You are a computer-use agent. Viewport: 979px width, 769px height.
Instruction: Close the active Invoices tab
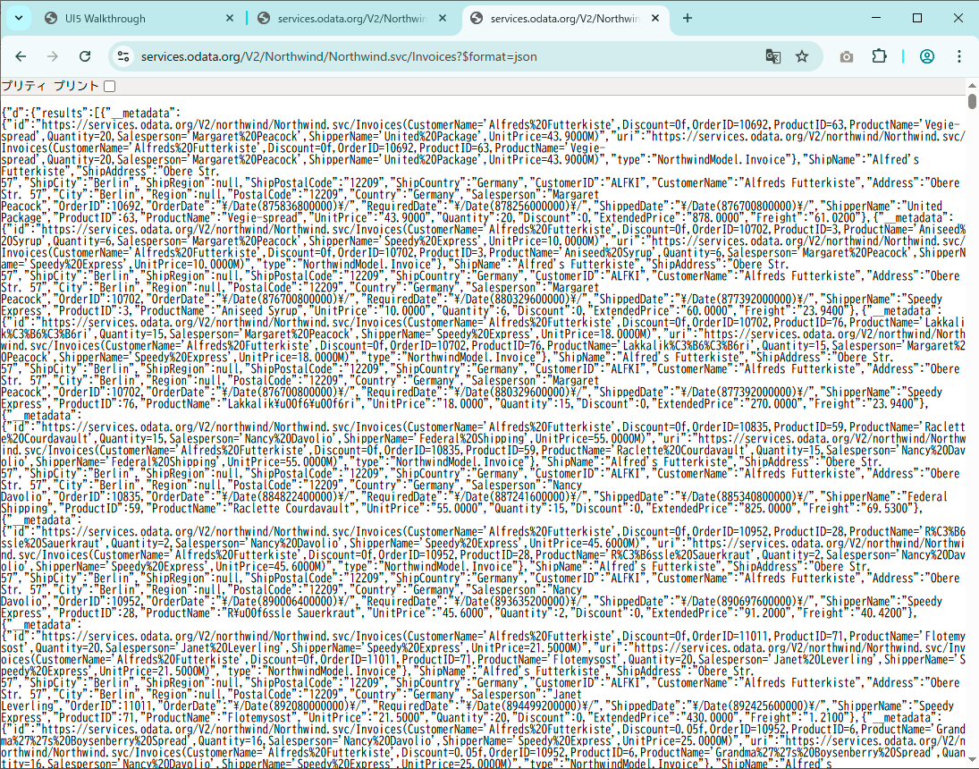click(x=655, y=18)
